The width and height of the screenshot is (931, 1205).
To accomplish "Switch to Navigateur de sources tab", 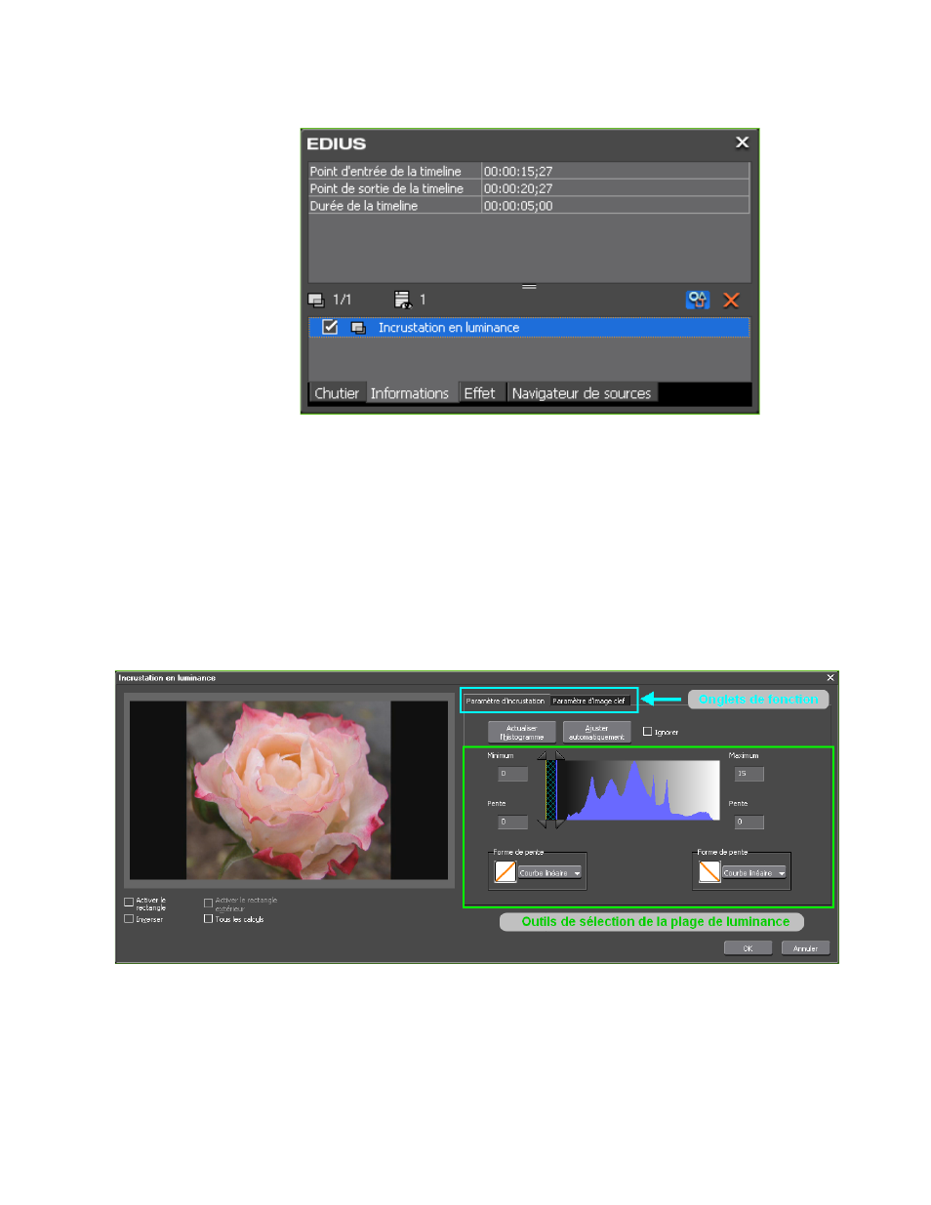I will coord(582,393).
